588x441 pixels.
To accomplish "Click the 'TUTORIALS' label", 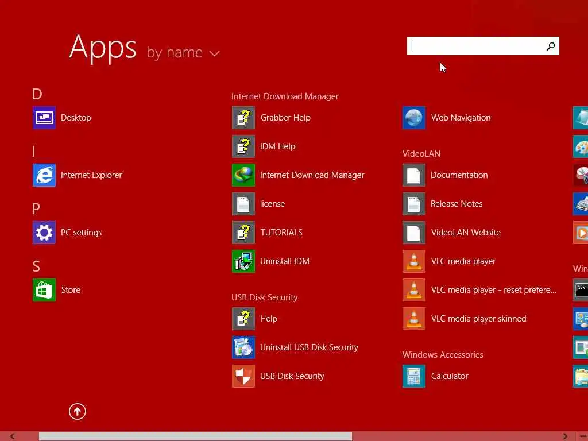I will 281,233.
